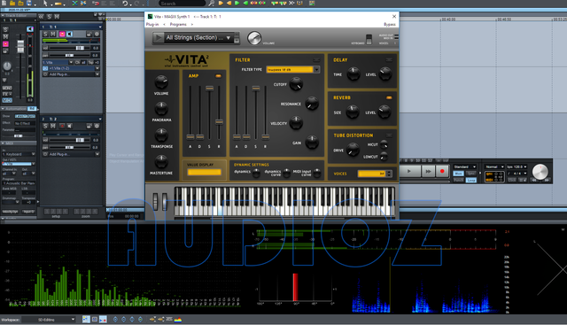The width and height of the screenshot is (567, 325).
Task: Mute track 1 with the M button
Action: click(x=53, y=34)
